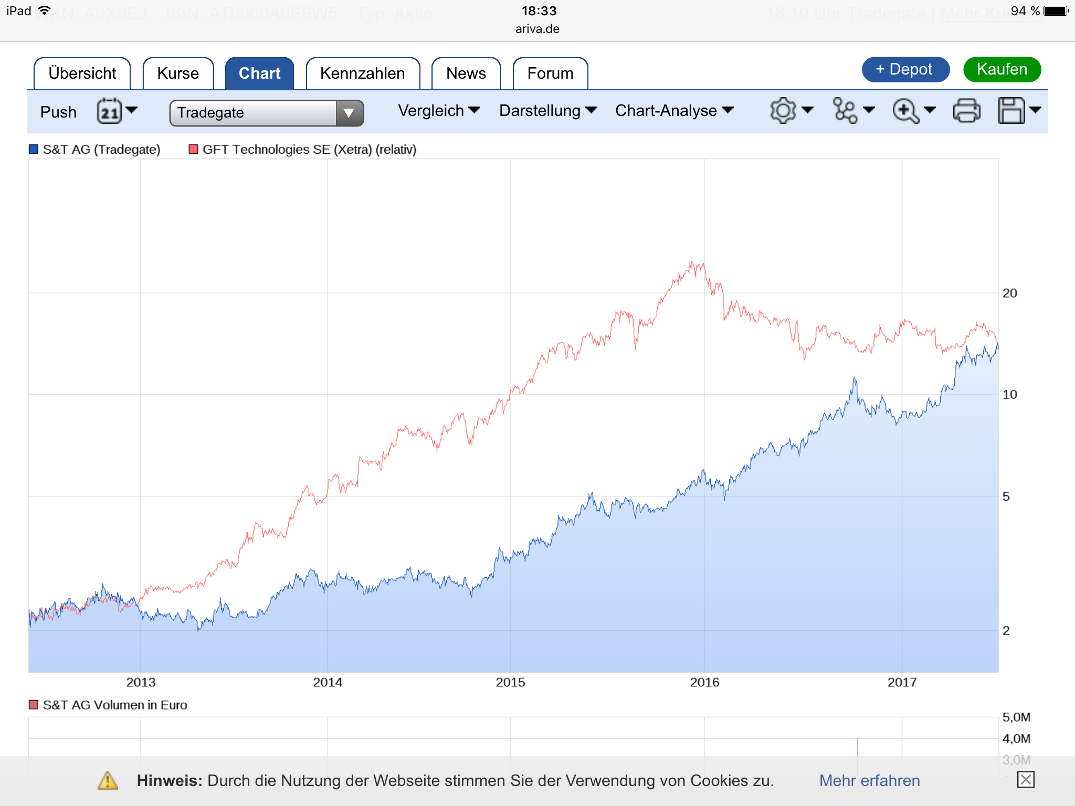Click the print chart icon
1075x806 pixels.
pyautogui.click(x=967, y=111)
